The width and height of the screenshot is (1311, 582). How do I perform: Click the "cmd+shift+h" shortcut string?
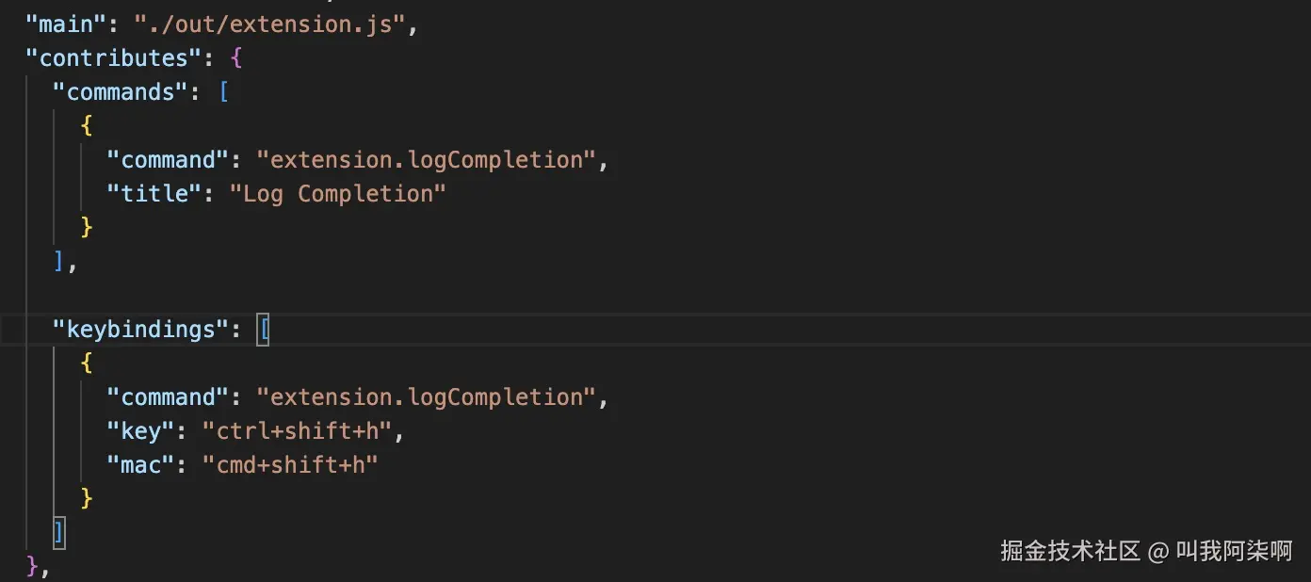pos(290,465)
